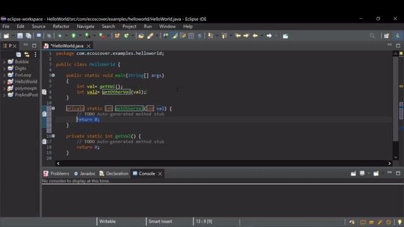Click the Previous Annotation arrow icon
The height and width of the screenshot is (227, 404).
point(224,36)
